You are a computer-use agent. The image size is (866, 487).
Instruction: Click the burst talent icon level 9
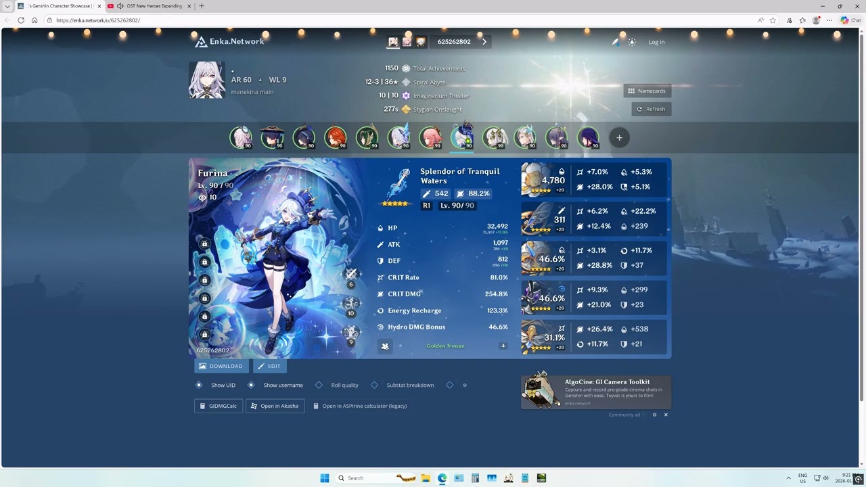350,333
